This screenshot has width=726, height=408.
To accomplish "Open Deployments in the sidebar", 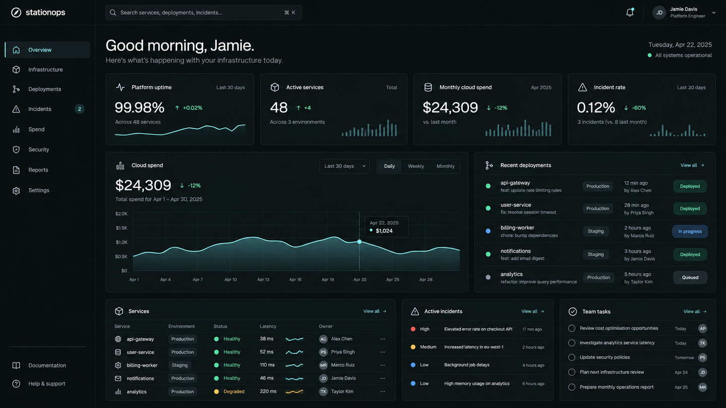I will tap(47, 89).
